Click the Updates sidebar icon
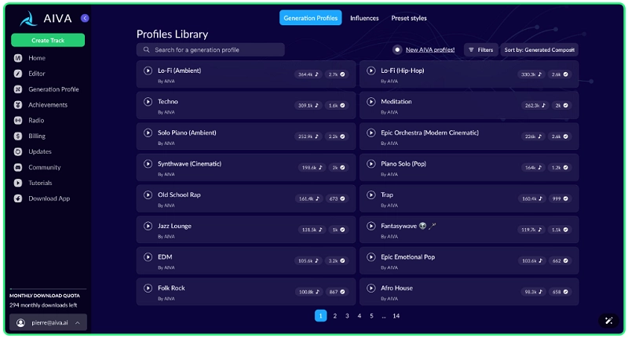The width and height of the screenshot is (628, 338). (18, 151)
